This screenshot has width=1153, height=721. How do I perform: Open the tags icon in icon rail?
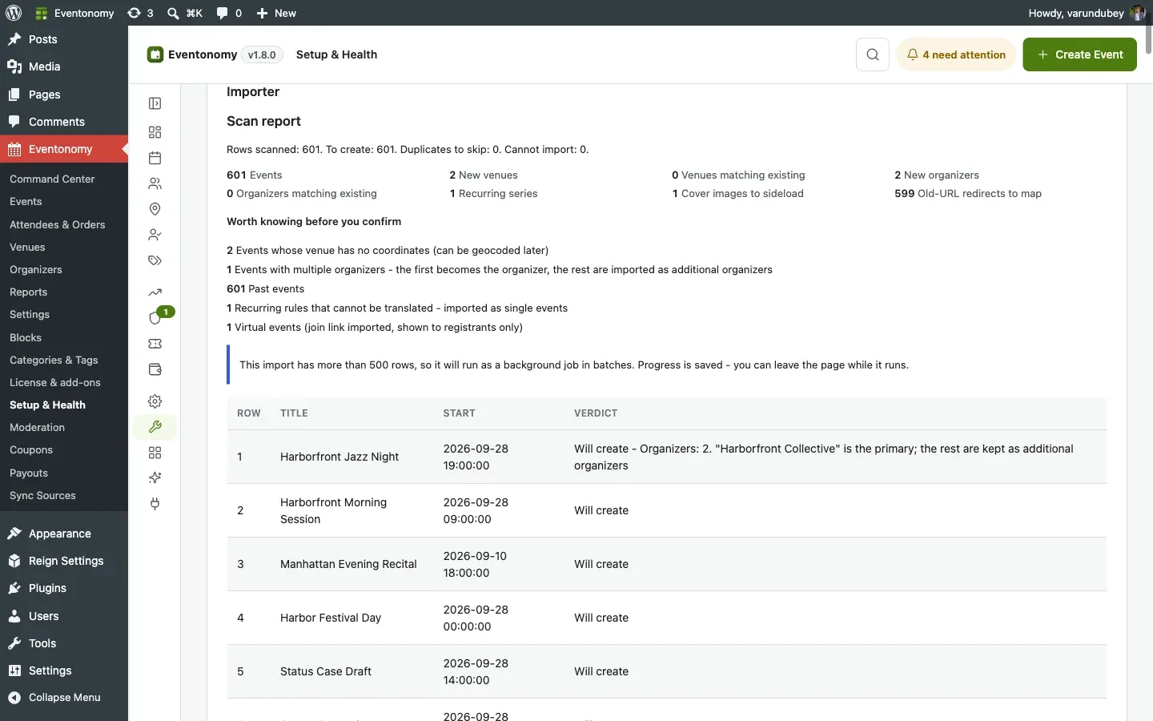pos(155,260)
